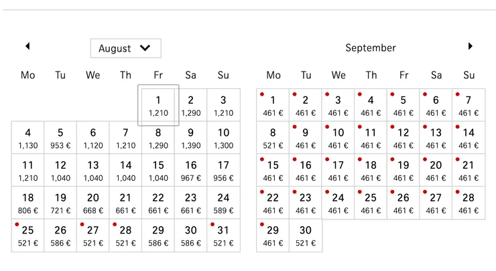Image resolution: width=496 pixels, height=271 pixels.
Task: Choose August 16 at 967 €
Action: (x=191, y=171)
